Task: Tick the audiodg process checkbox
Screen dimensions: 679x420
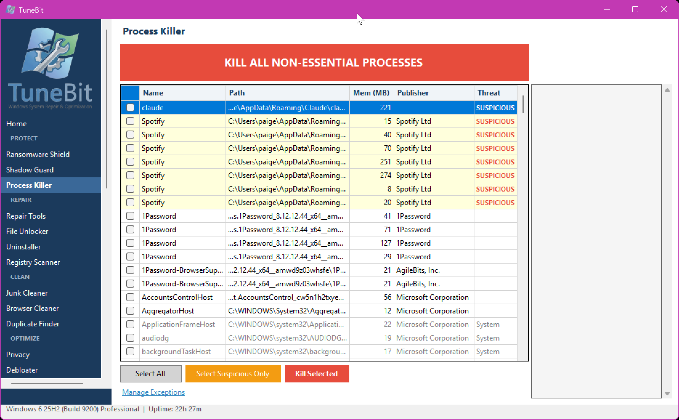Action: (x=130, y=338)
